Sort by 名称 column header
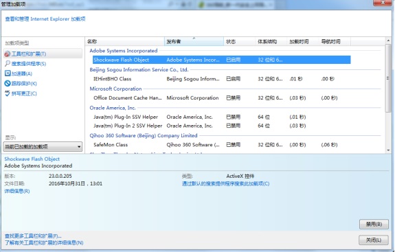This screenshot has height=252, width=395. tap(125, 41)
